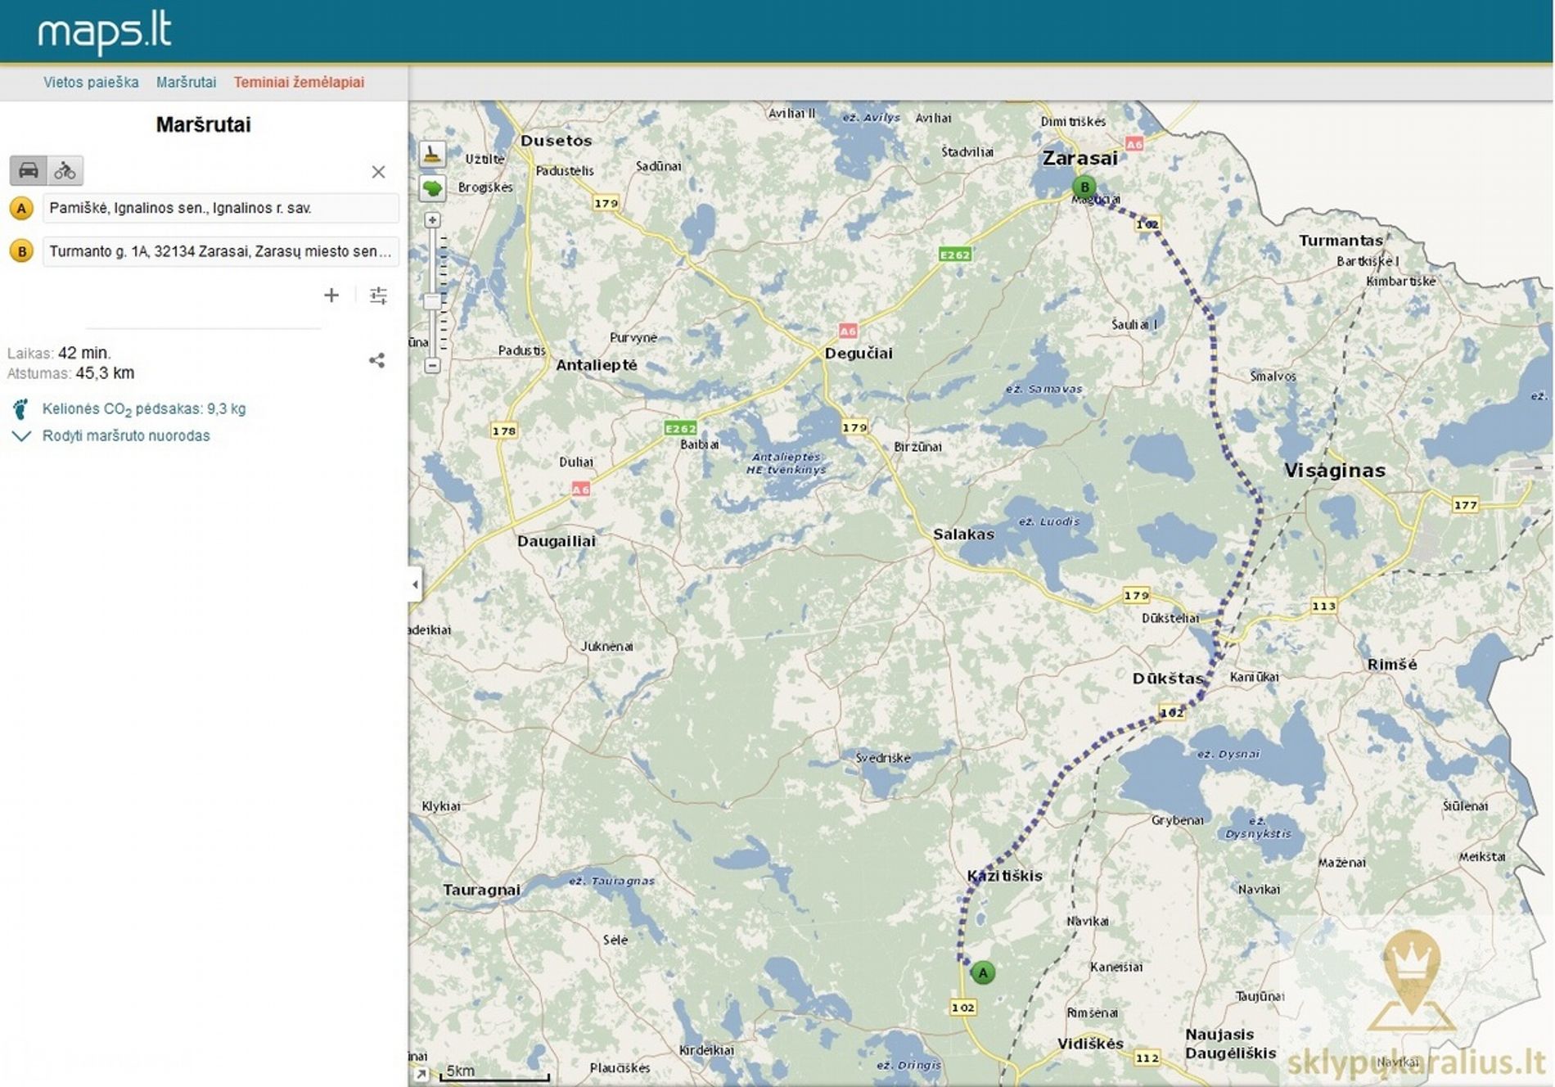
Task: Click the start point A address field
Action: pos(220,208)
